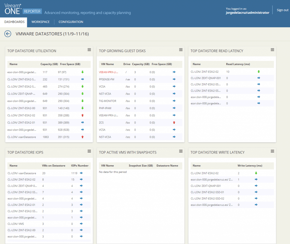Sort by Read Latency (ms) header

[x=238, y=64]
